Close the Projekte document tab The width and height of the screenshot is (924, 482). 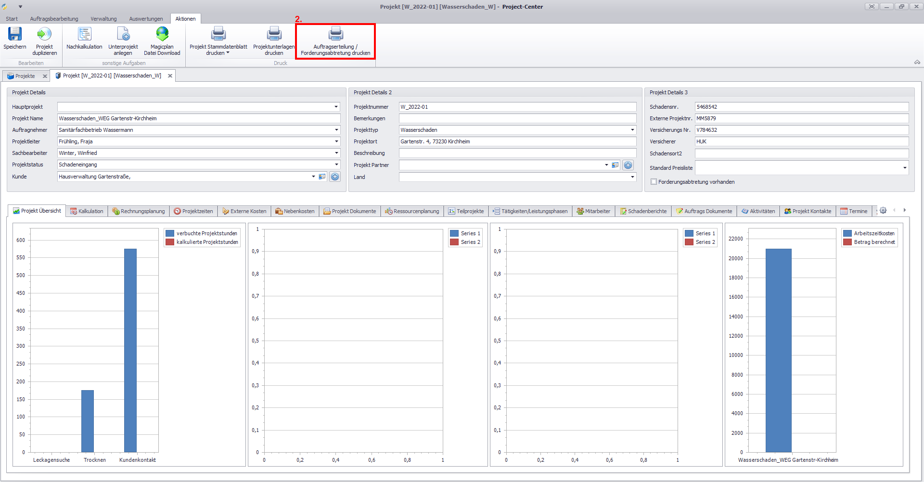(45, 76)
